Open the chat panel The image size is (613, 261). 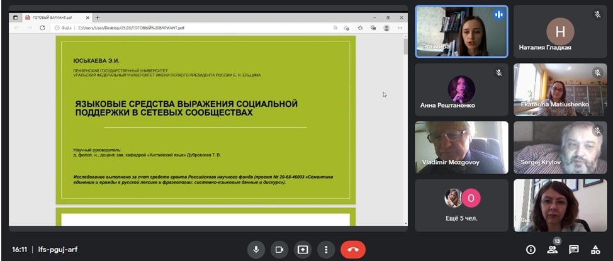573,249
